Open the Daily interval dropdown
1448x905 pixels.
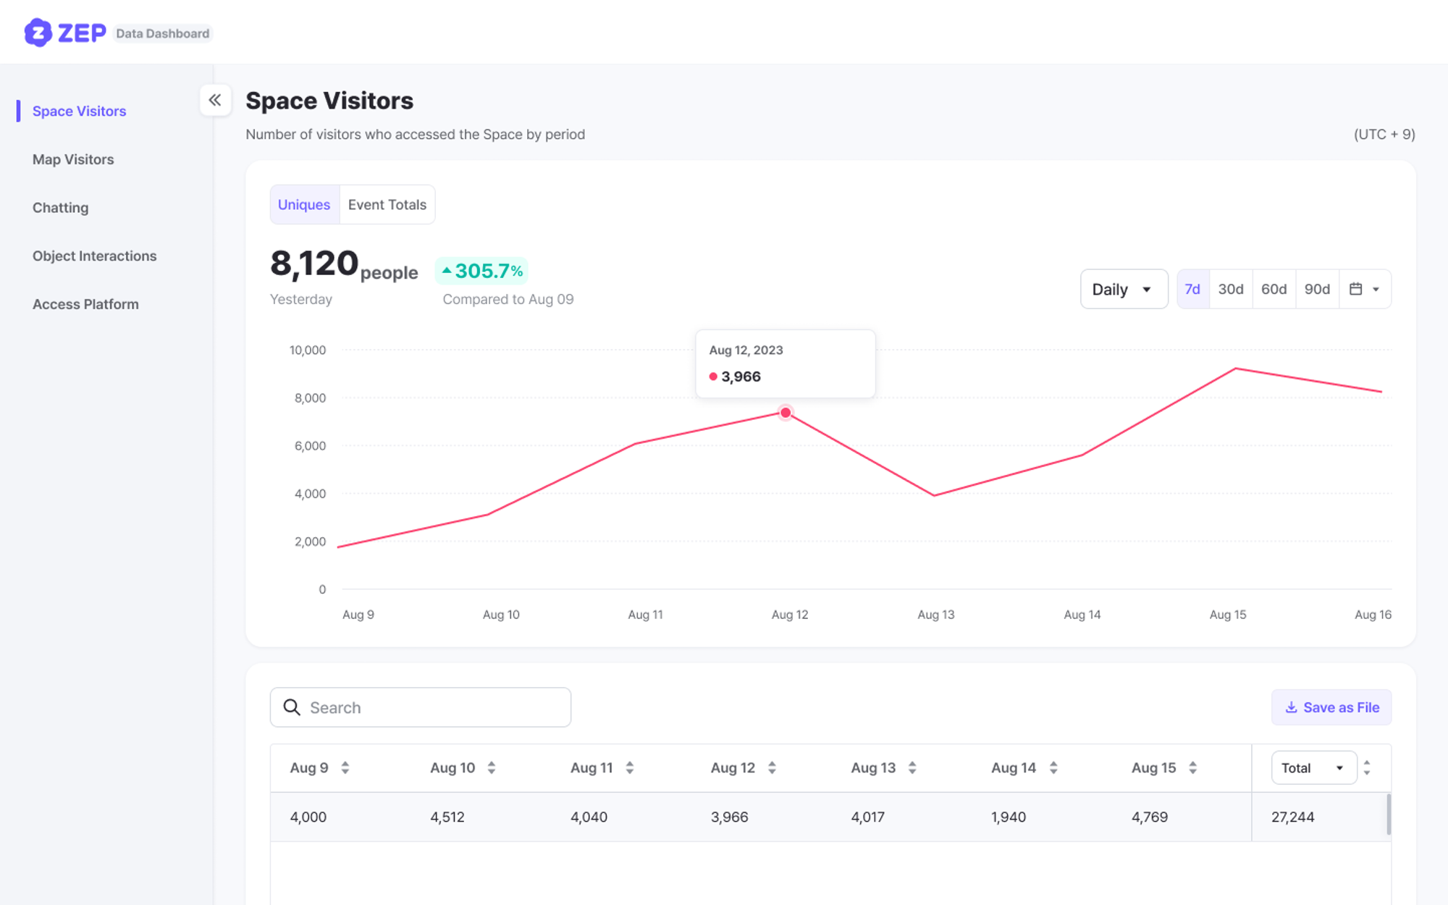[x=1123, y=289]
